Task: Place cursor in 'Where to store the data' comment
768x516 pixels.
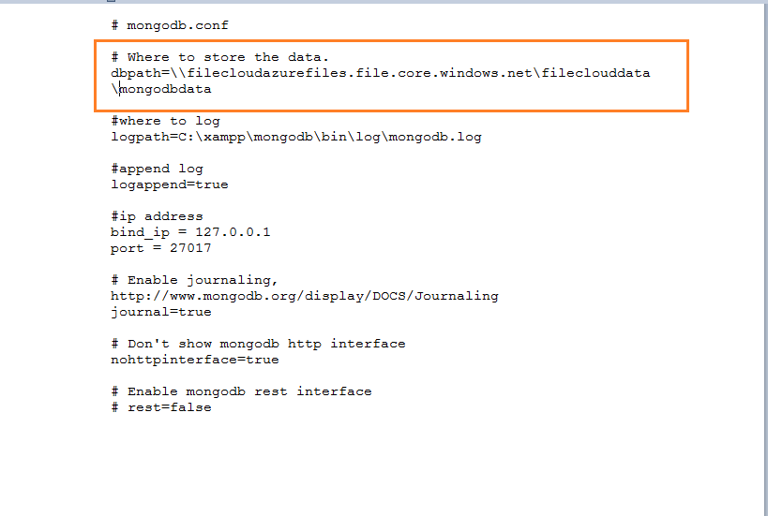Action: 219,57
